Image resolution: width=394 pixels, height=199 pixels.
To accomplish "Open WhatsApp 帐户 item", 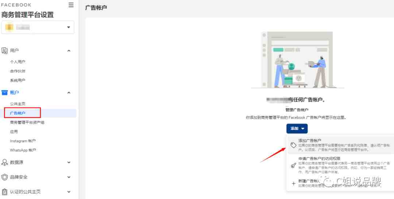I will [x=23, y=150].
